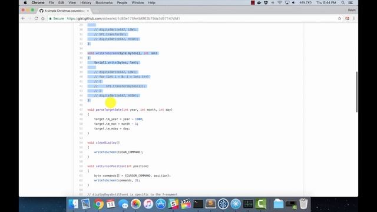Open the Chrome application menu
This screenshot has width=377, height=212.
[38, 2]
